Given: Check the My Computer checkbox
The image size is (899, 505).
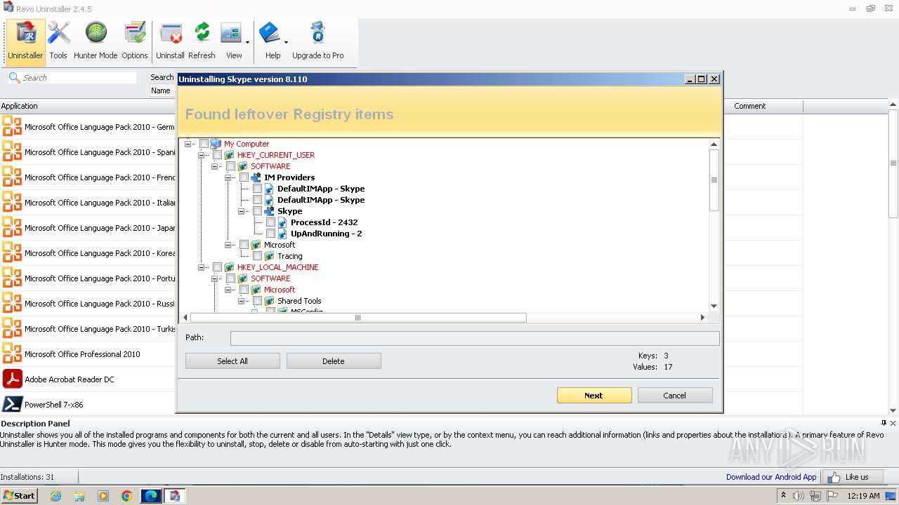Looking at the screenshot, I should (x=204, y=144).
